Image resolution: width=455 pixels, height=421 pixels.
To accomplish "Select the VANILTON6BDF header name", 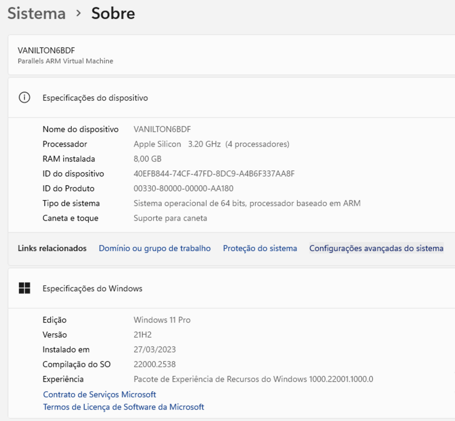I will [46, 51].
